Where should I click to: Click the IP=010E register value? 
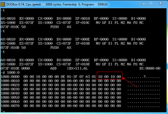(82, 64)
